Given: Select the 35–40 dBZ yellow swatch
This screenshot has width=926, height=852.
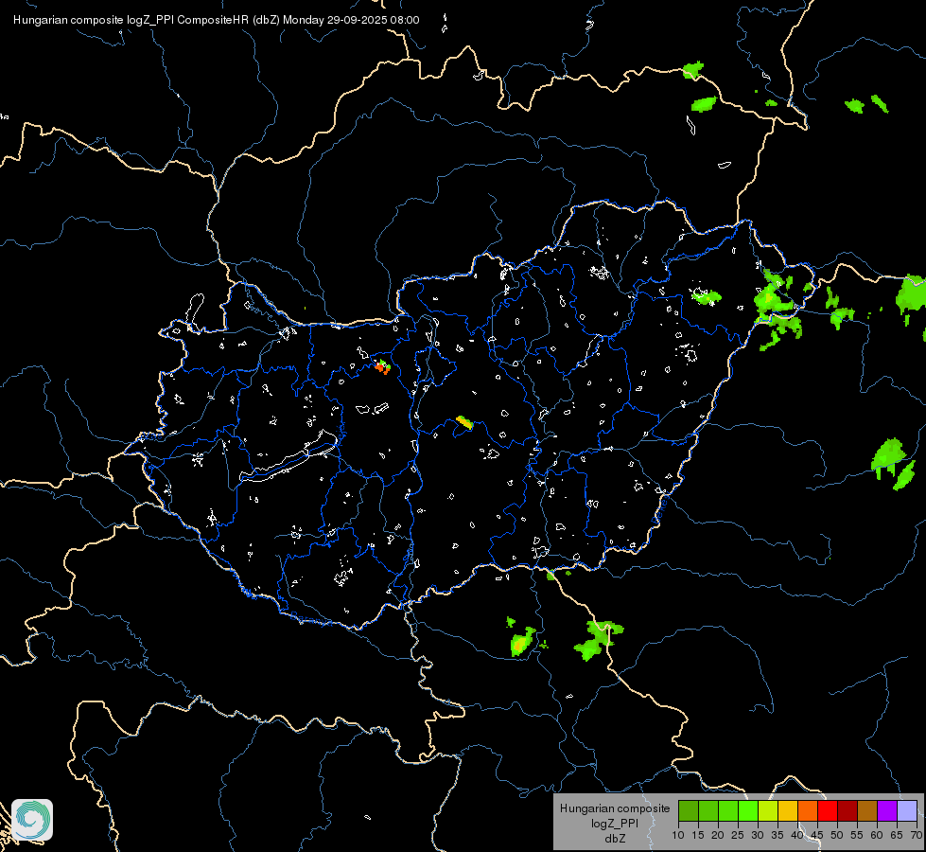Looking at the screenshot, I should pyautogui.click(x=788, y=810).
